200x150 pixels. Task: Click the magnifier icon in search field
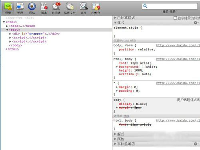pyautogui.click(x=145, y=6)
